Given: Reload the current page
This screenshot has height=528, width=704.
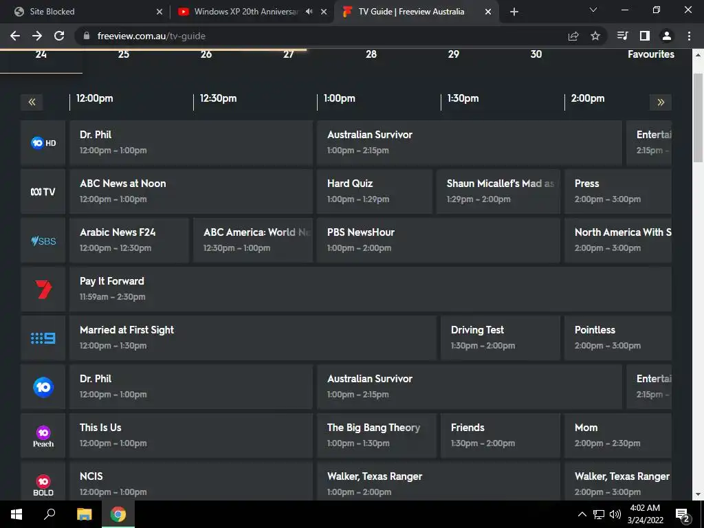Looking at the screenshot, I should point(59,36).
